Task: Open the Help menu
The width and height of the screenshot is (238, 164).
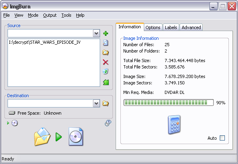Action: (x=80, y=15)
